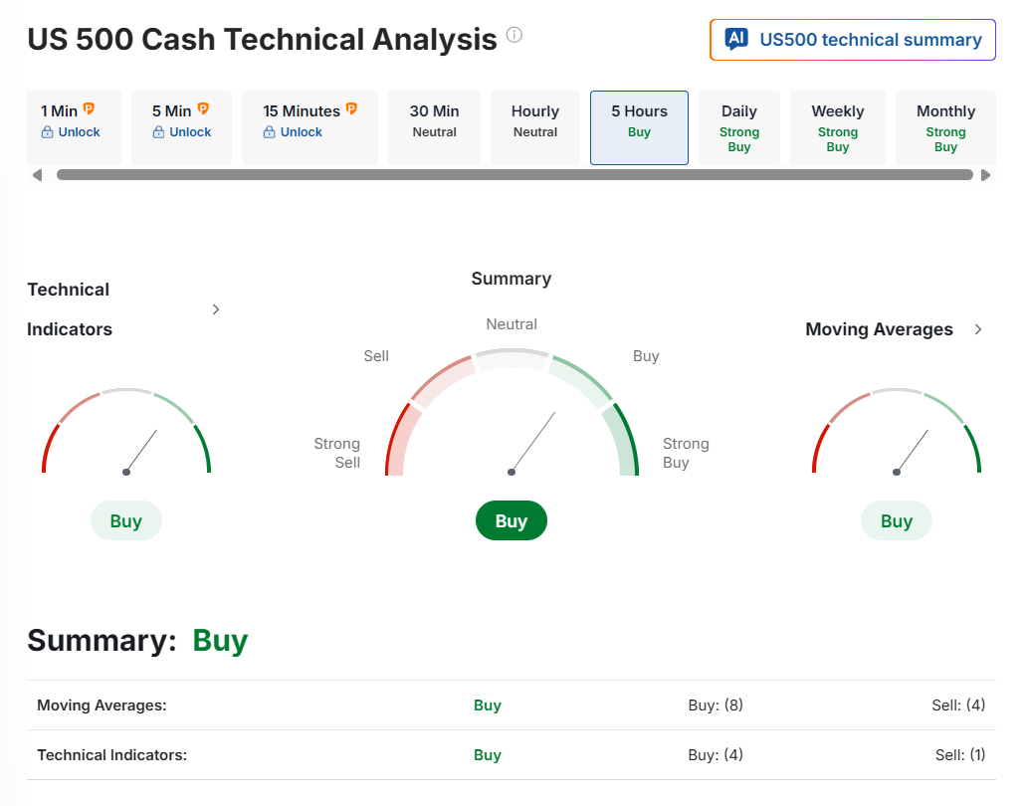
Task: Switch to the Weekly timeframe tab
Action: pos(838,127)
